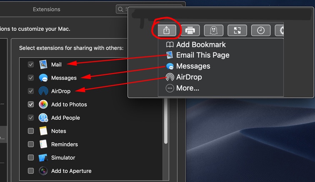Click the book icon beside Add Bookmark
This screenshot has height=182, width=315.
[x=170, y=44]
